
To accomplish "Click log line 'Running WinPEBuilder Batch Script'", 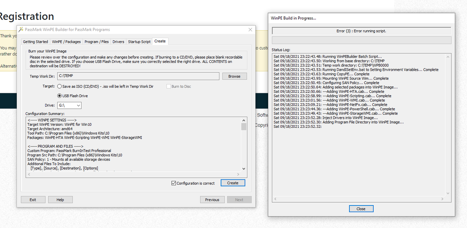I will [328, 56].
